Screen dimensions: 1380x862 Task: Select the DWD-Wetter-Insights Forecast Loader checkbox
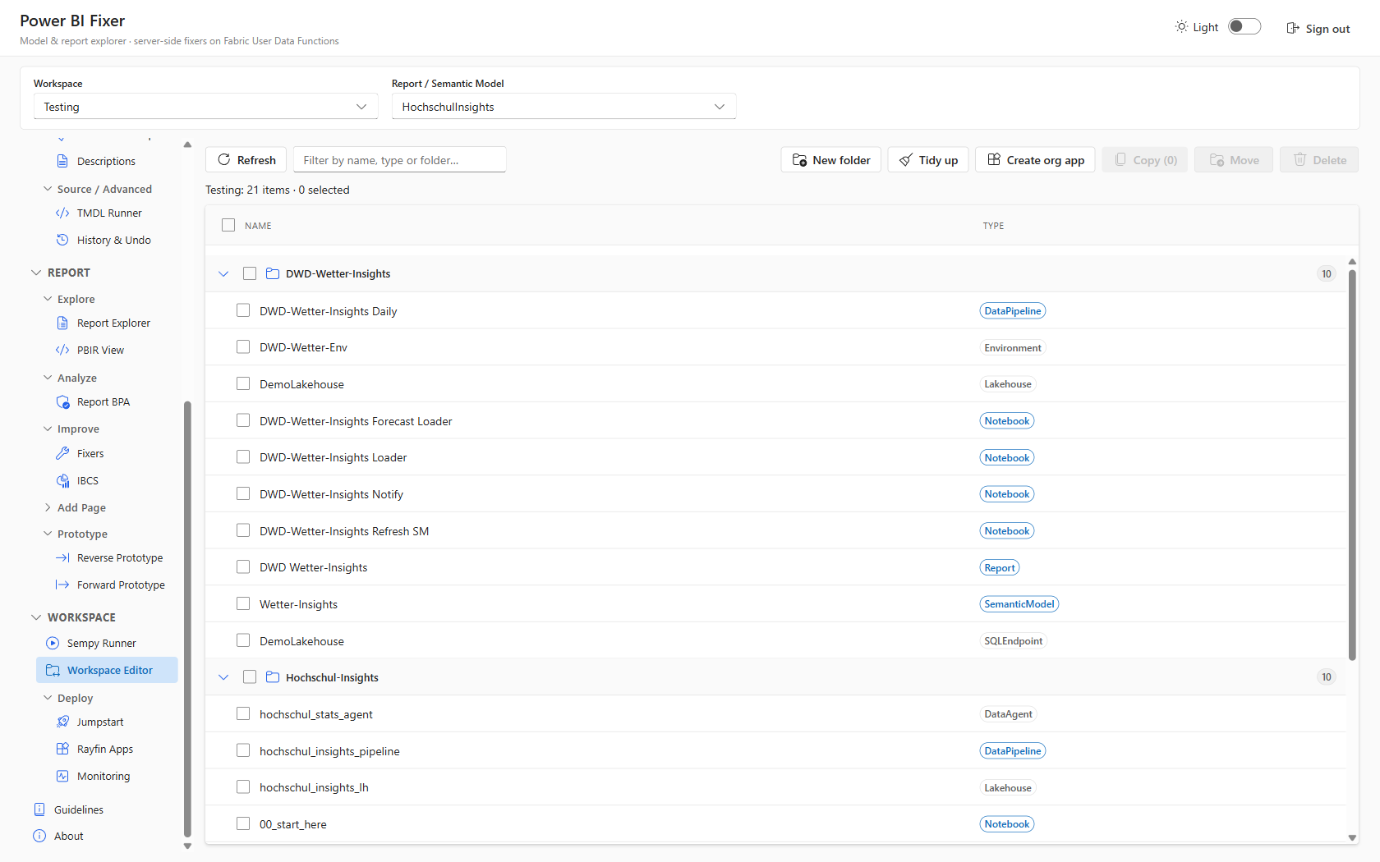(243, 420)
